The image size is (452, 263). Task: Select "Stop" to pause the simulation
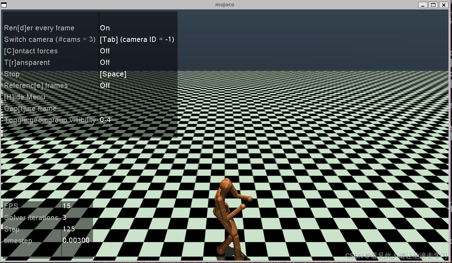tap(12, 74)
